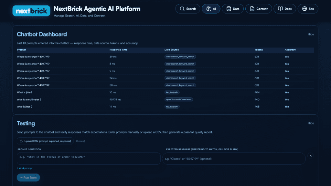The image size is (331, 186).
Task: Click the 405 tokens cell
Action: (257, 107)
